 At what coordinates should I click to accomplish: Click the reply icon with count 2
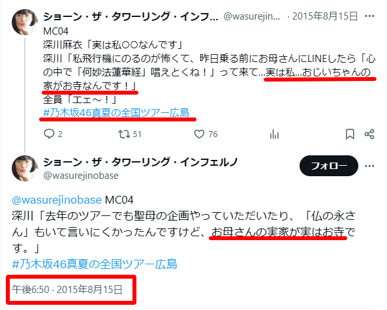tap(49, 134)
